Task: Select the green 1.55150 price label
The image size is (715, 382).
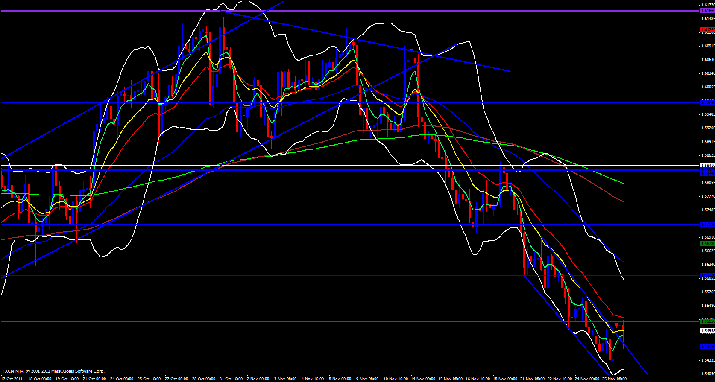Action: (x=707, y=321)
